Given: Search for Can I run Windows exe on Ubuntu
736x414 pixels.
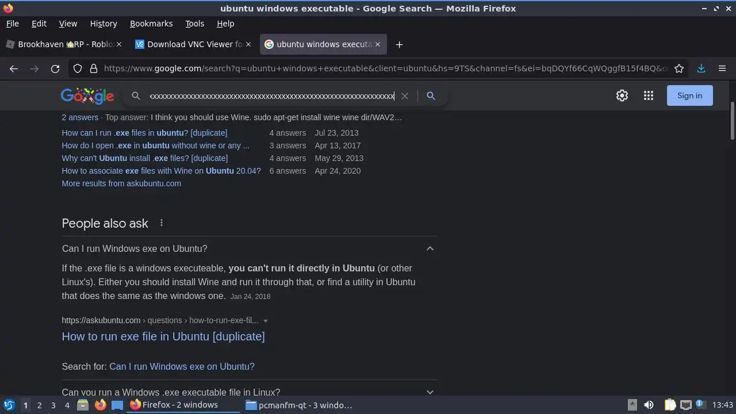Looking at the screenshot, I should (x=182, y=366).
